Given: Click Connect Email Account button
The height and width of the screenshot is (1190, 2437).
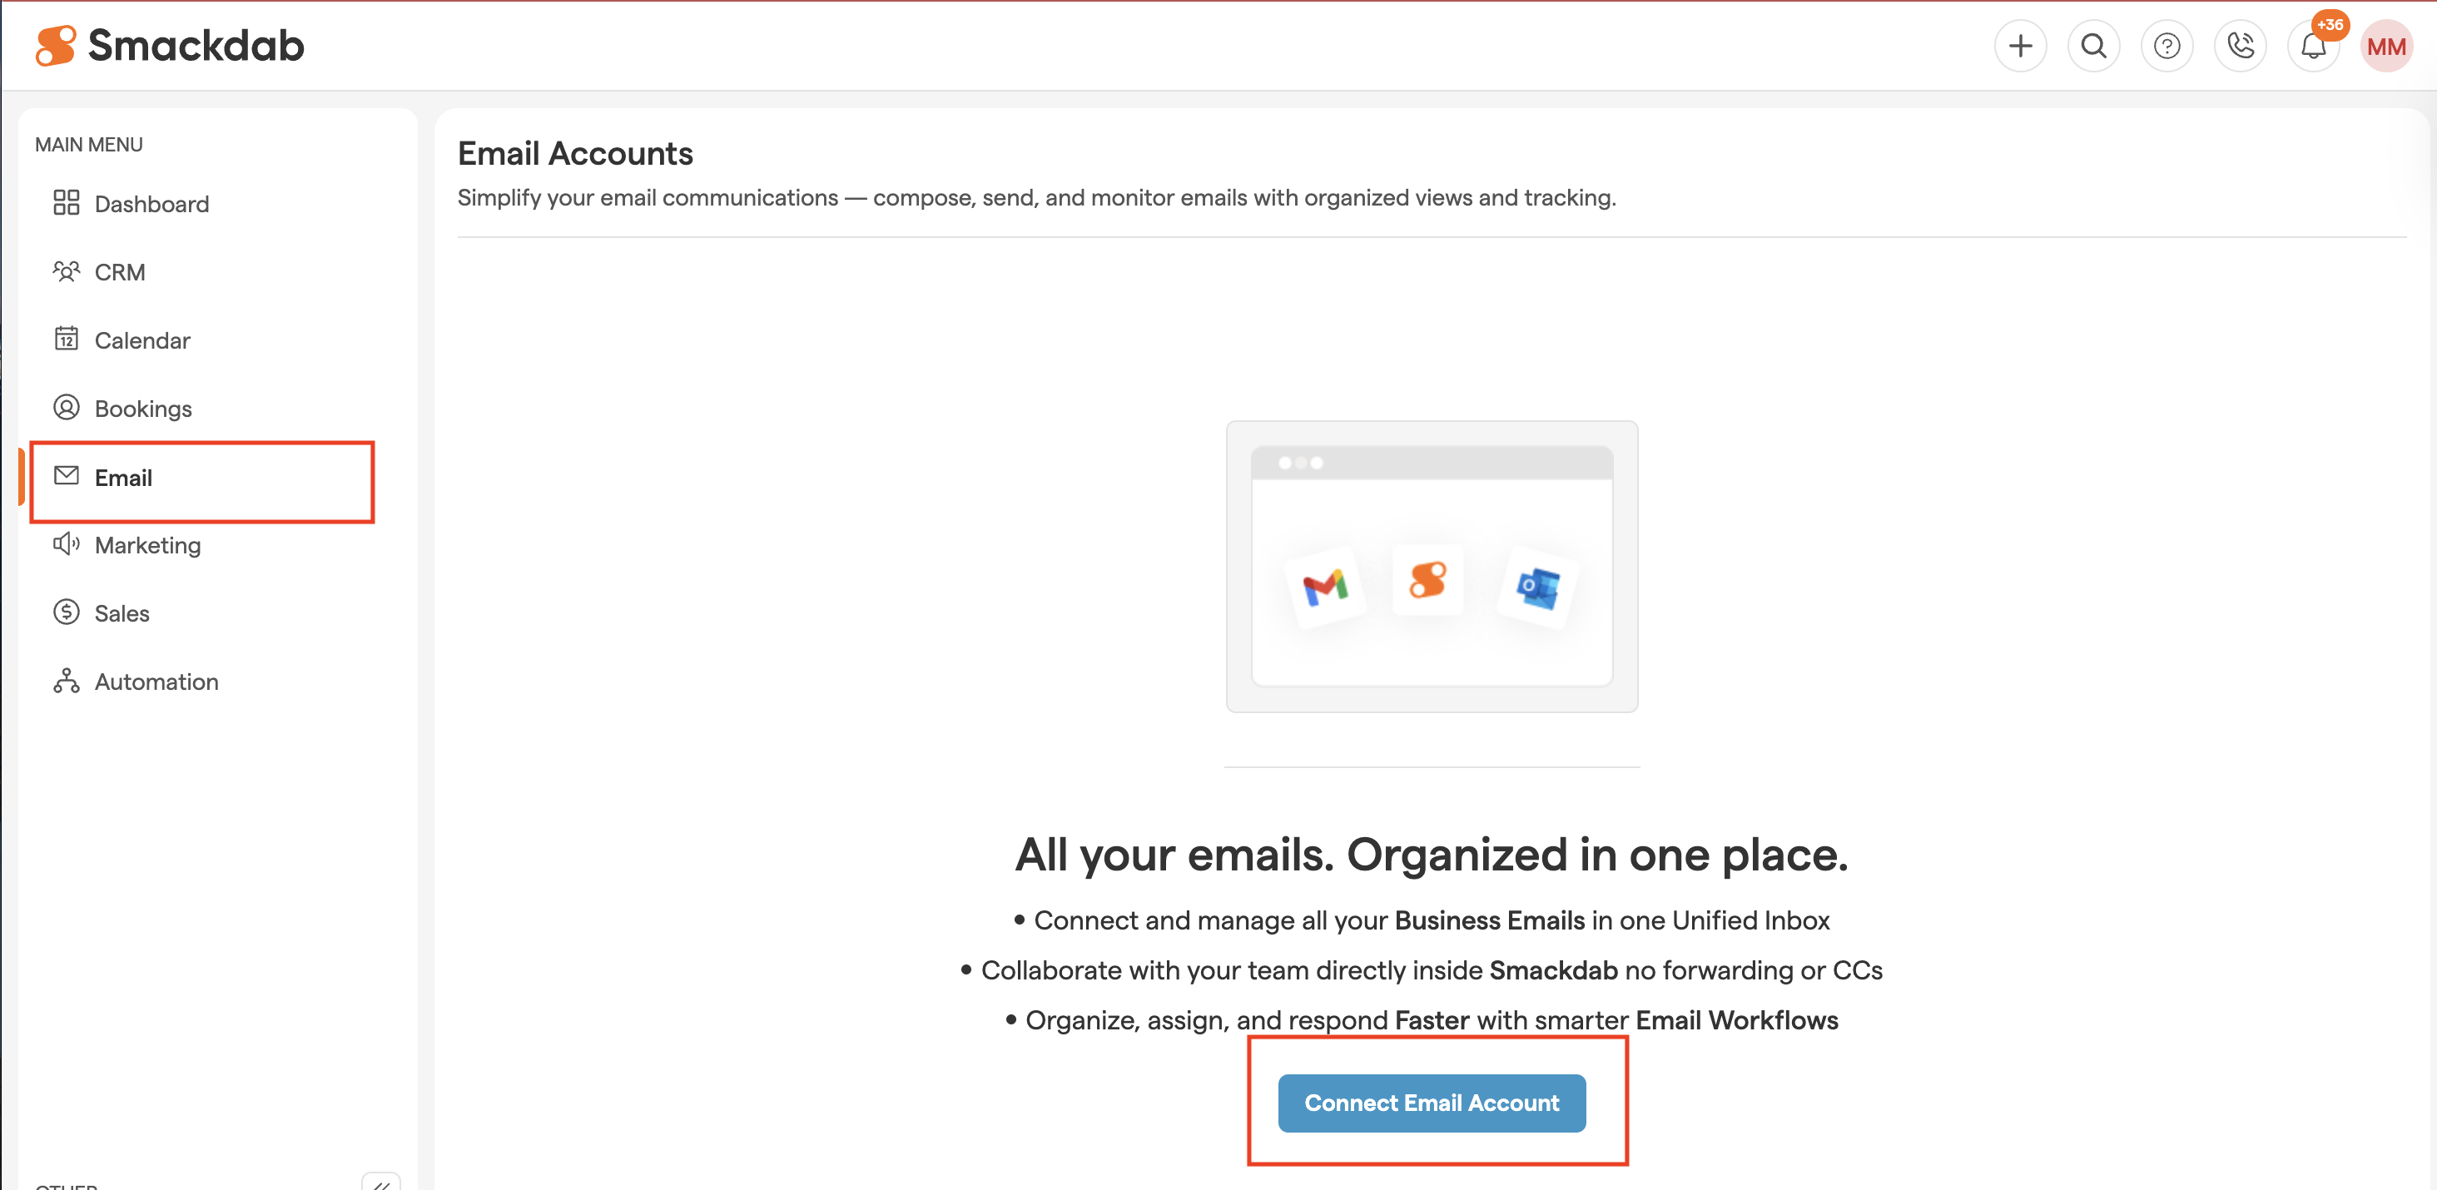Looking at the screenshot, I should pyautogui.click(x=1431, y=1102).
